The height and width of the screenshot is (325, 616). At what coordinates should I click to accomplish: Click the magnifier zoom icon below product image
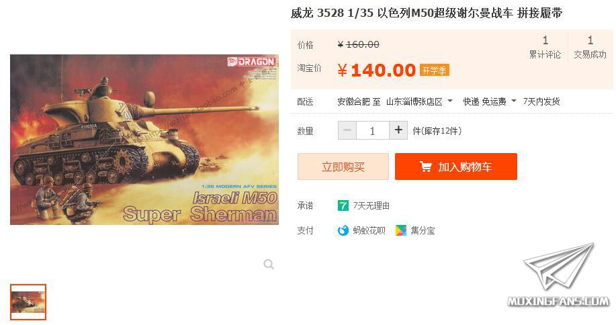point(269,264)
